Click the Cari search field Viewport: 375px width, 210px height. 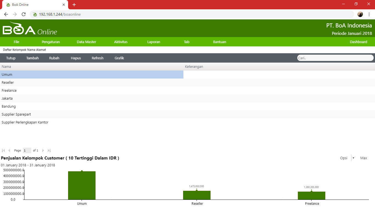pyautogui.click(x=335, y=58)
